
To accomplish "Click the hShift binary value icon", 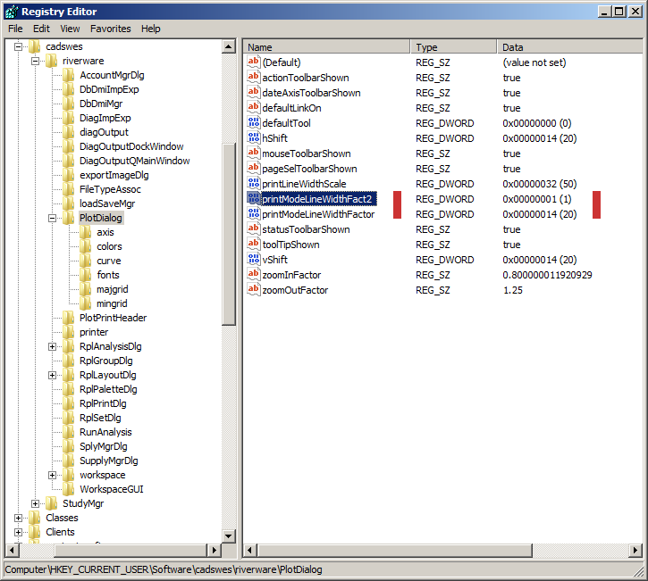I will [253, 137].
